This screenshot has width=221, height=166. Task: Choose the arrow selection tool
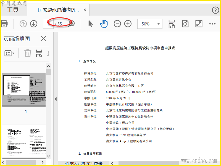point(91,24)
